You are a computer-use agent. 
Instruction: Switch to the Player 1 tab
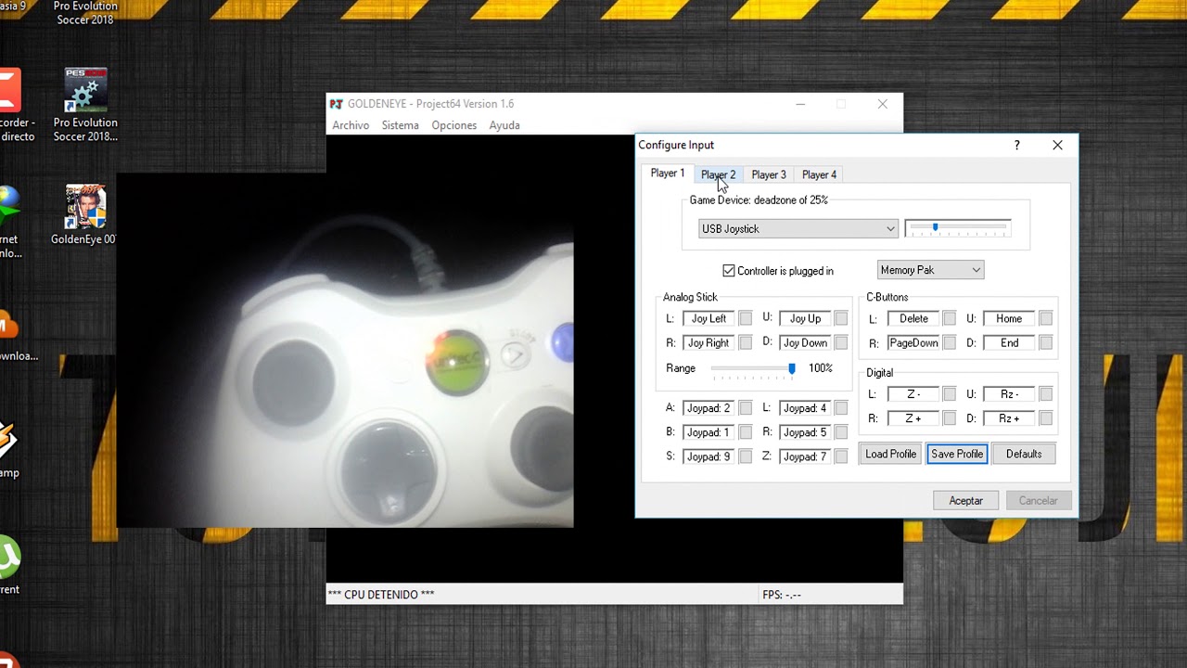coord(668,173)
